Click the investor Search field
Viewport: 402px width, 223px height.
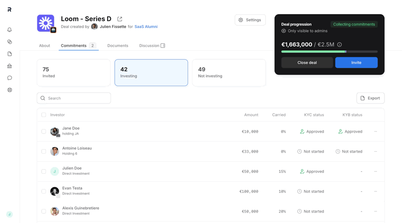pos(74,98)
